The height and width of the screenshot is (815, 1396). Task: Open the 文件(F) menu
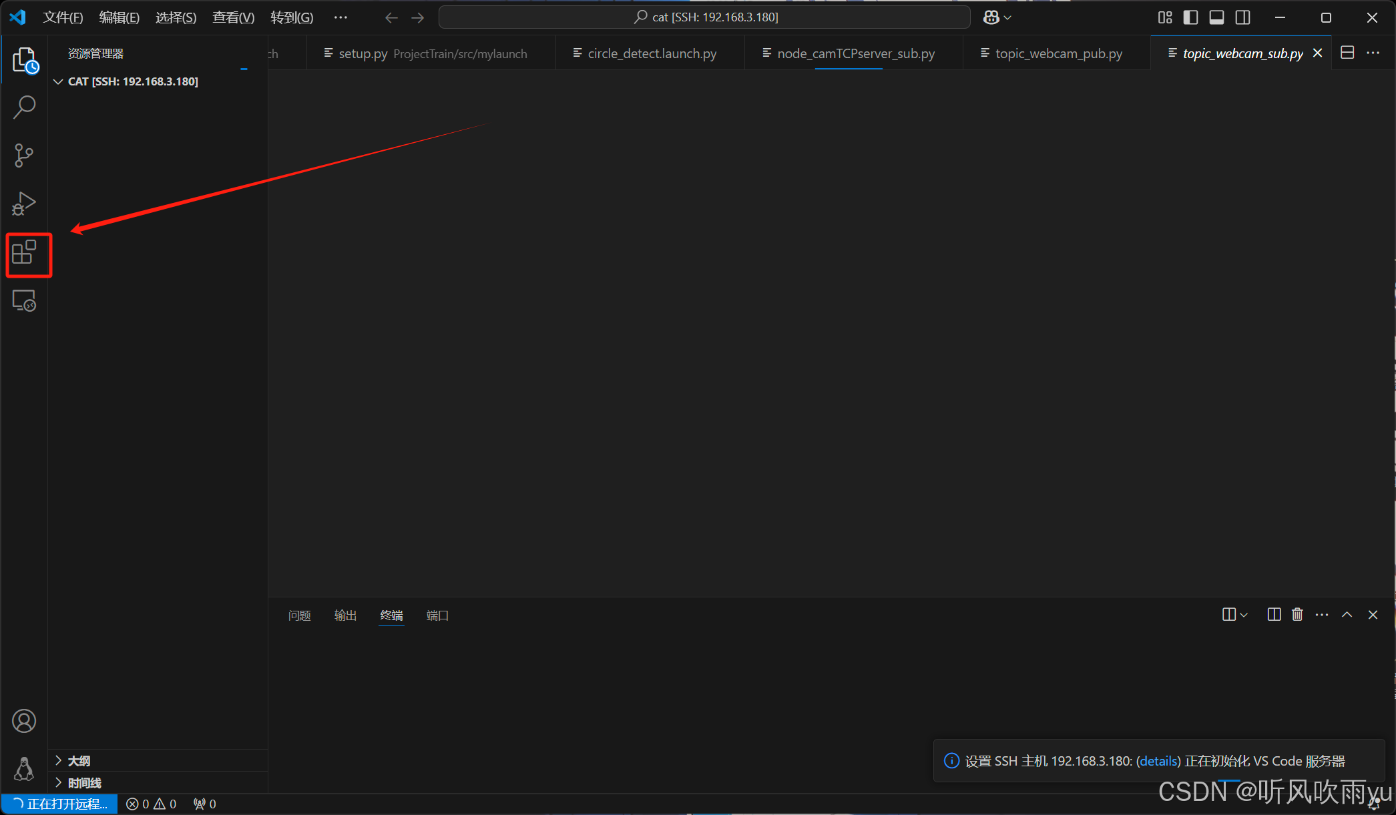63,17
